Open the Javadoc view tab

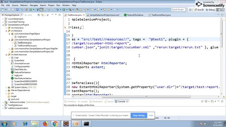click(83, 102)
